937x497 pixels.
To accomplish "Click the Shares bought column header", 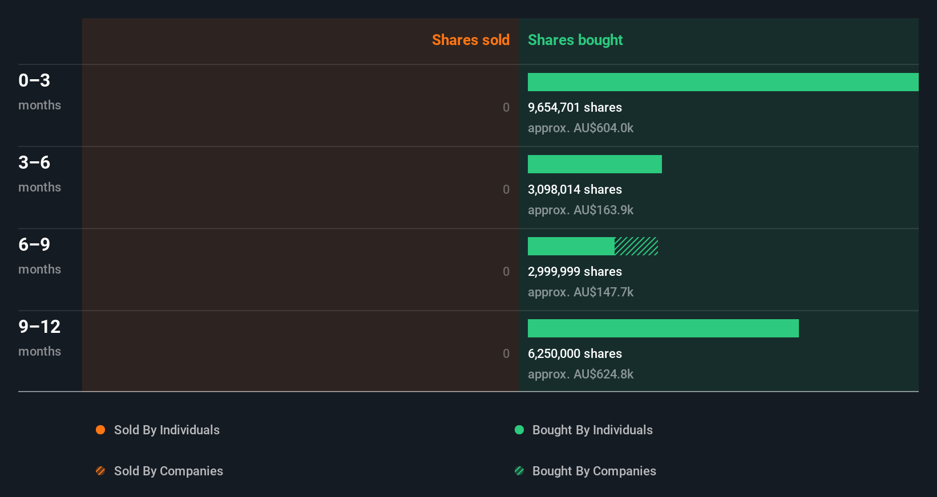I will pos(575,40).
